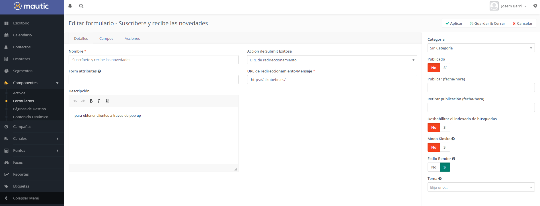Open Formularios in sidebar
The width and height of the screenshot is (540, 206).
pos(23,101)
